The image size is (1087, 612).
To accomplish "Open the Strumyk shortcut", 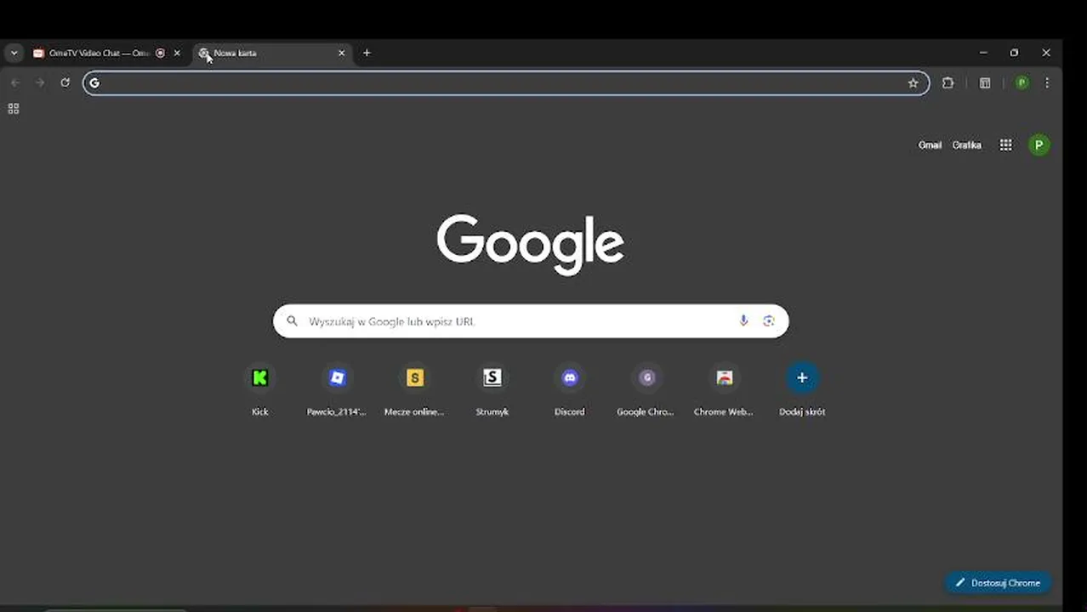I will tap(492, 390).
